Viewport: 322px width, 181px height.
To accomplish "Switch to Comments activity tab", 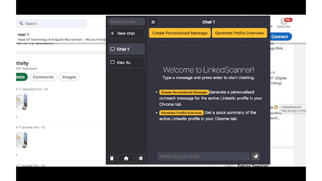I will tap(43, 77).
